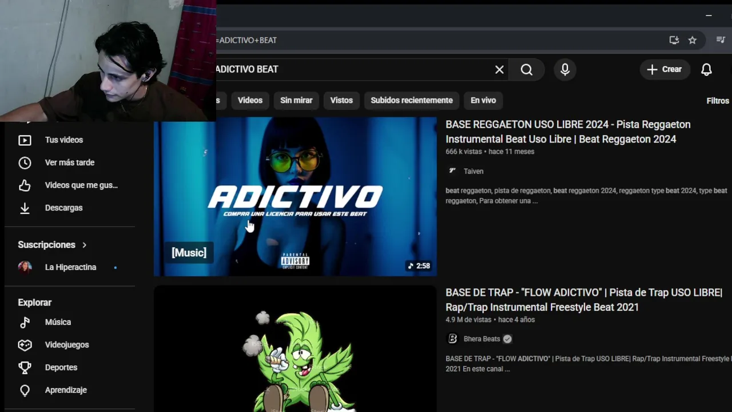Go to Taiven channel name link
Image resolution: width=732 pixels, height=412 pixels.
coord(474,171)
